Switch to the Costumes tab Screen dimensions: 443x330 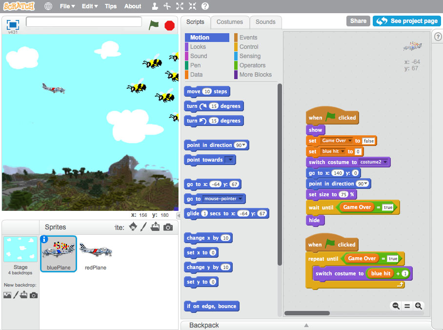[230, 22]
